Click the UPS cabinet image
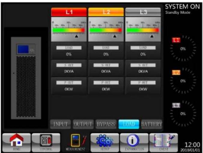The height and width of the screenshot is (153, 203). click(26, 78)
